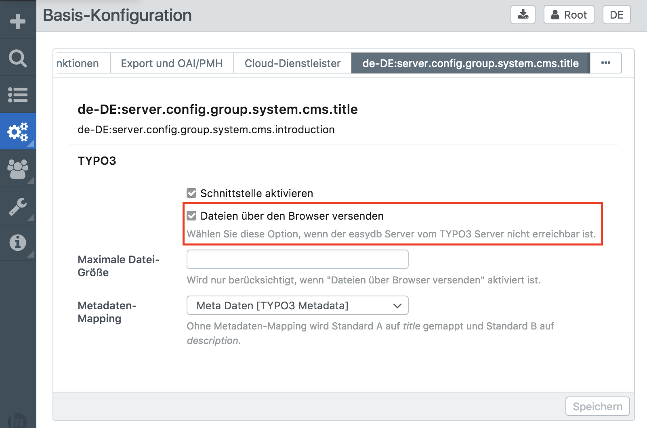Screen dimensions: 647x428
Task: Toggle Schnittstelle aktivieren checkbox
Action: pos(192,193)
